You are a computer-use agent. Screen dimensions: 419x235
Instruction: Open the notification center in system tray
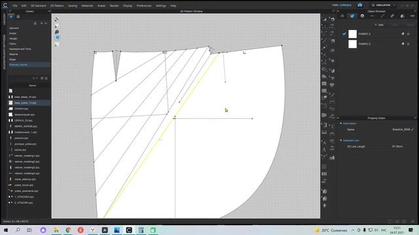click(410, 230)
